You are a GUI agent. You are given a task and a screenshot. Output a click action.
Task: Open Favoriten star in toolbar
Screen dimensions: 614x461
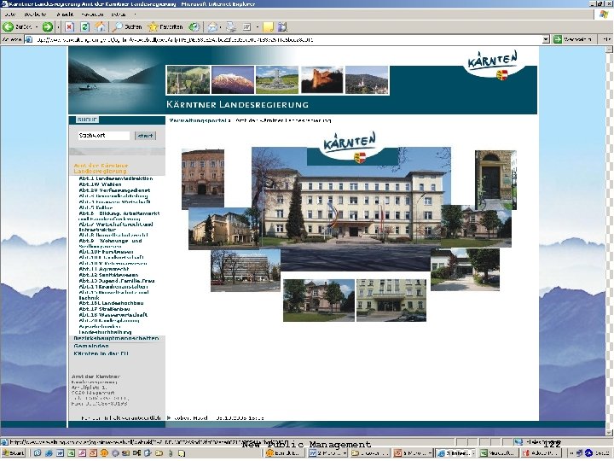coord(165,27)
